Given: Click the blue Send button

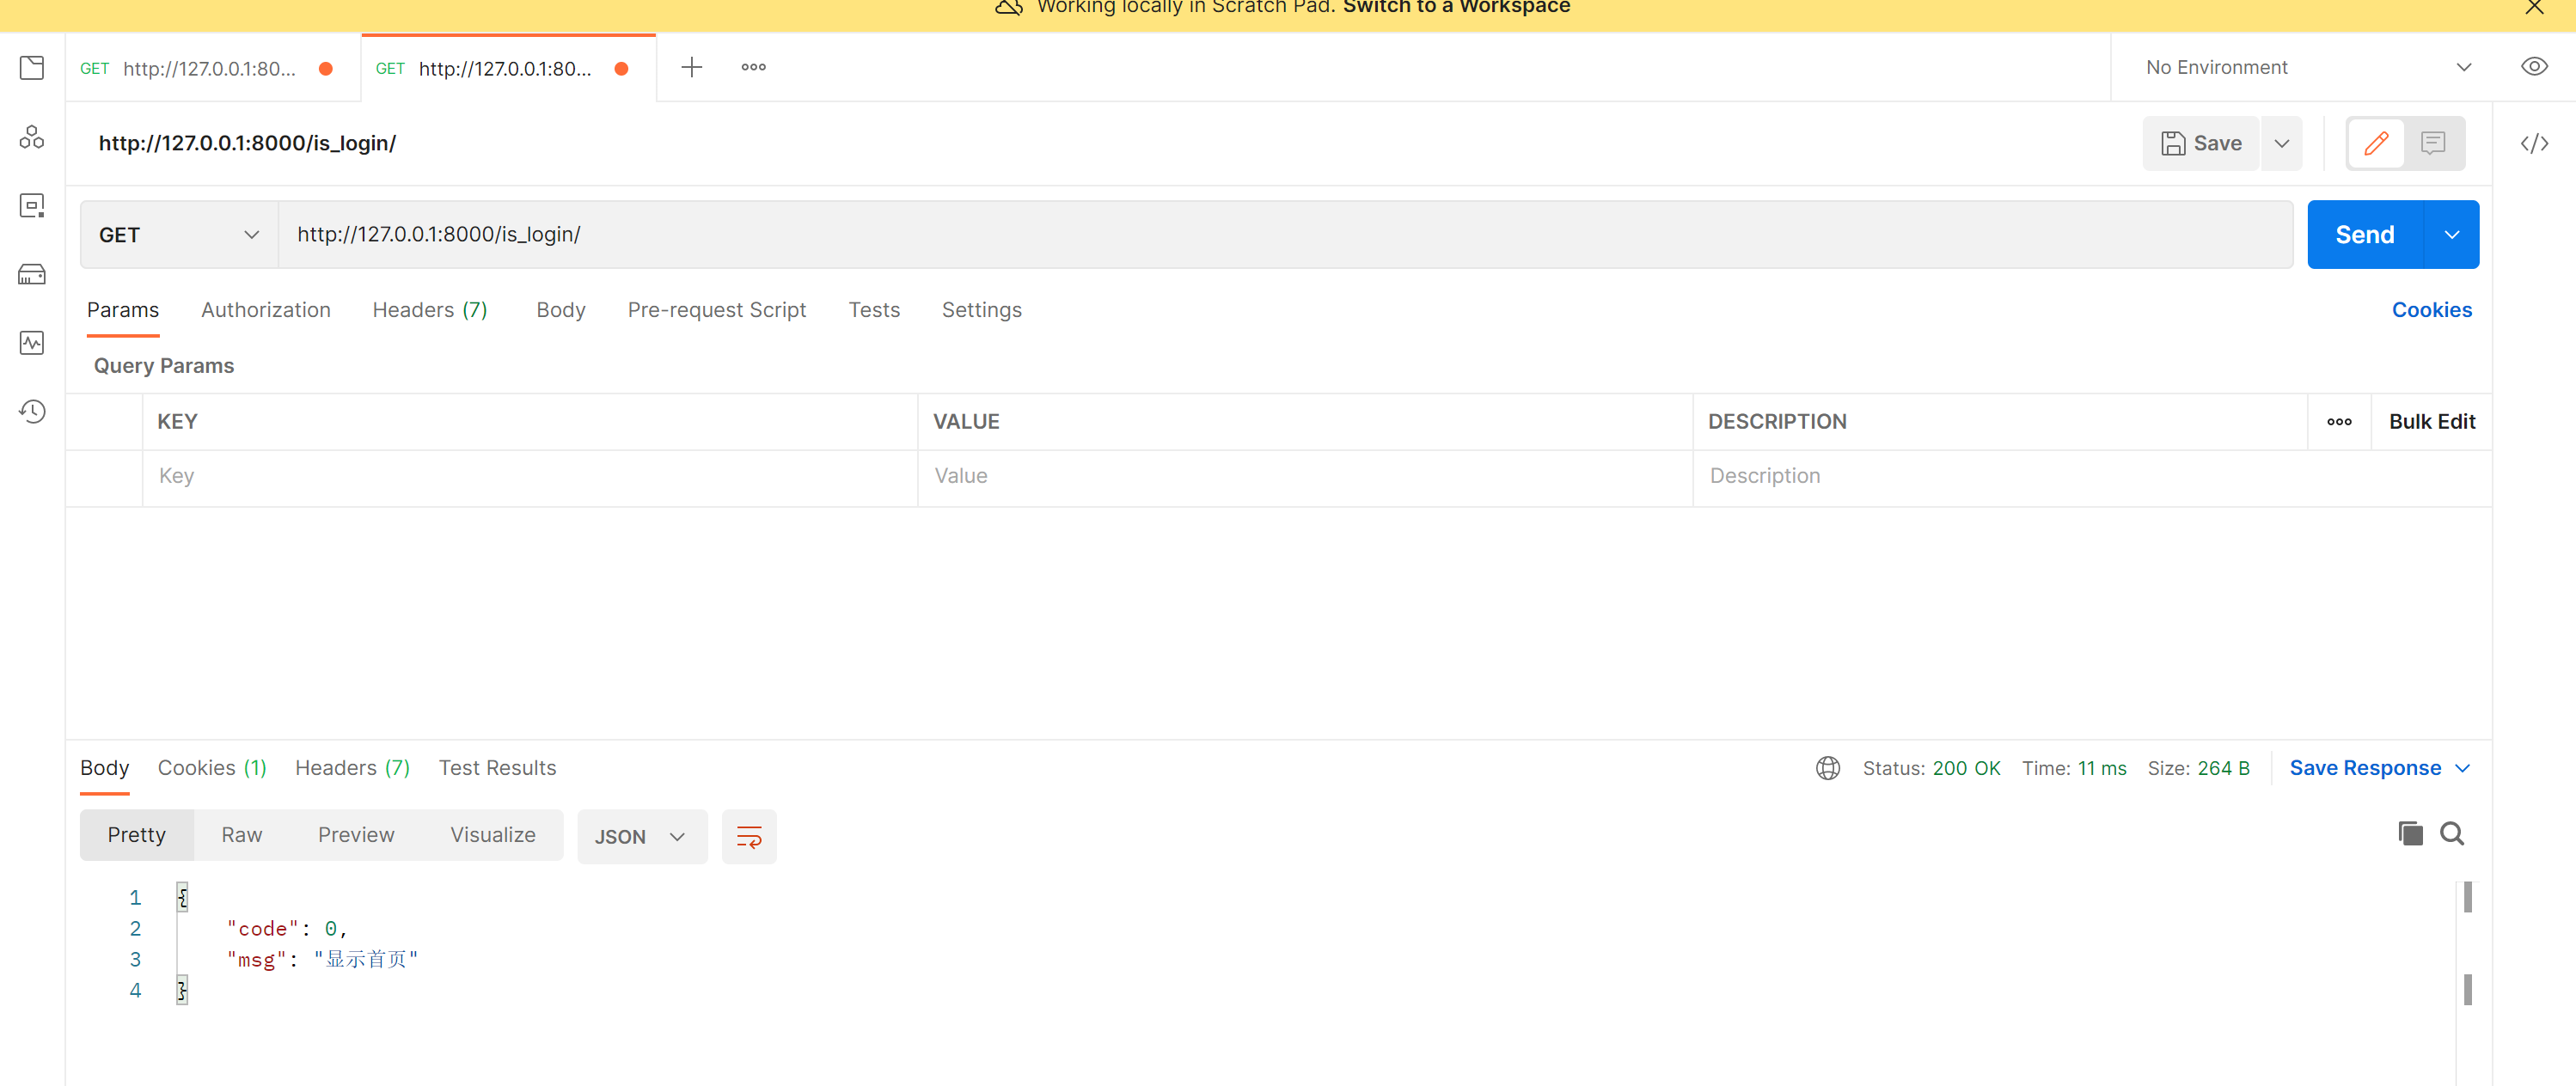Looking at the screenshot, I should tap(2364, 235).
